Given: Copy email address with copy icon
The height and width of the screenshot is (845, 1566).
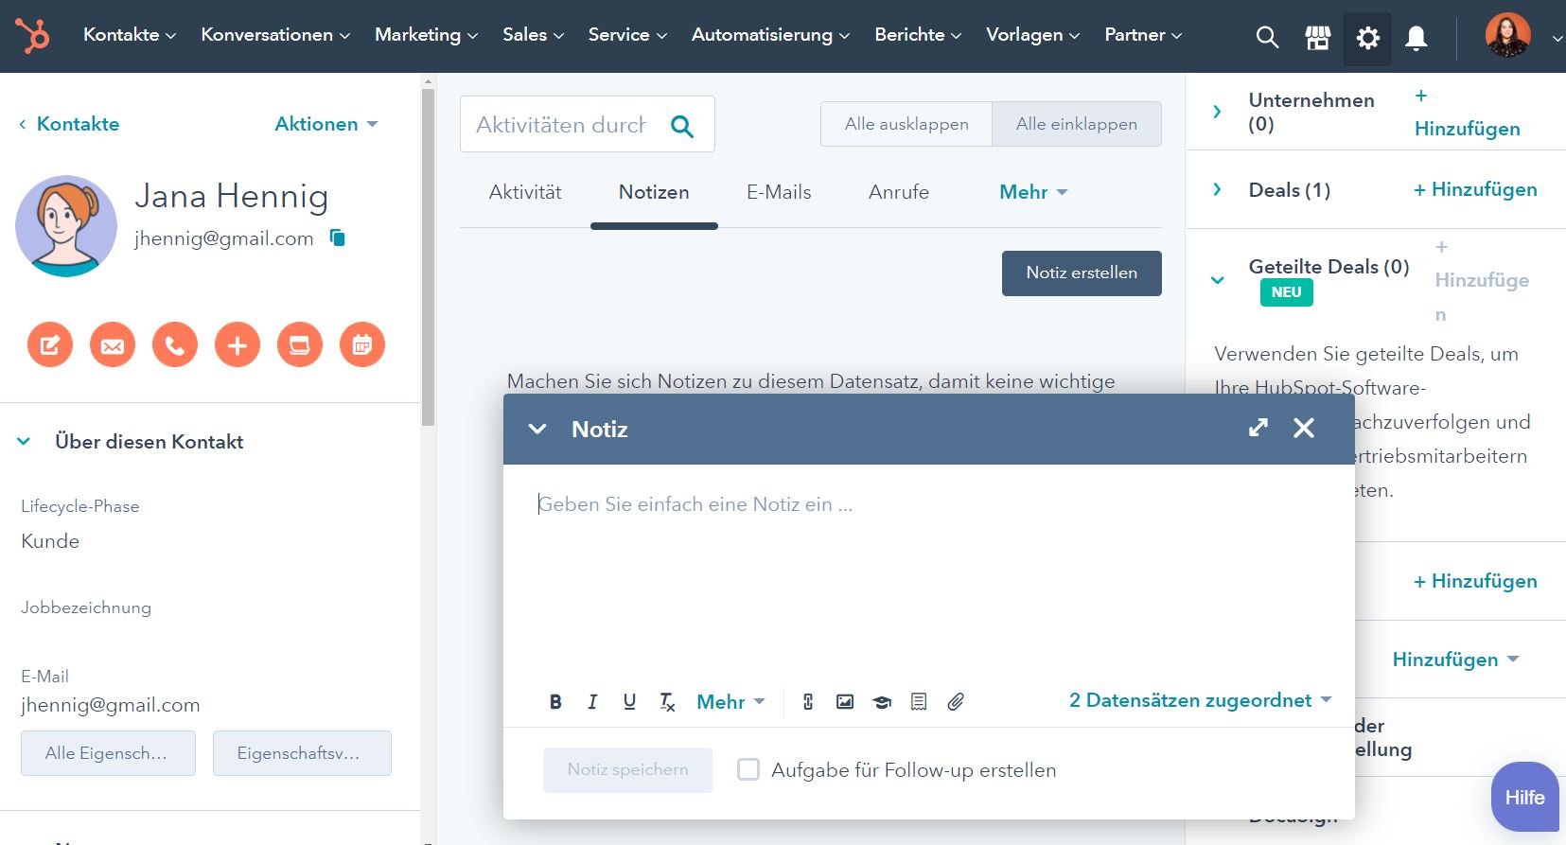Looking at the screenshot, I should point(337,238).
